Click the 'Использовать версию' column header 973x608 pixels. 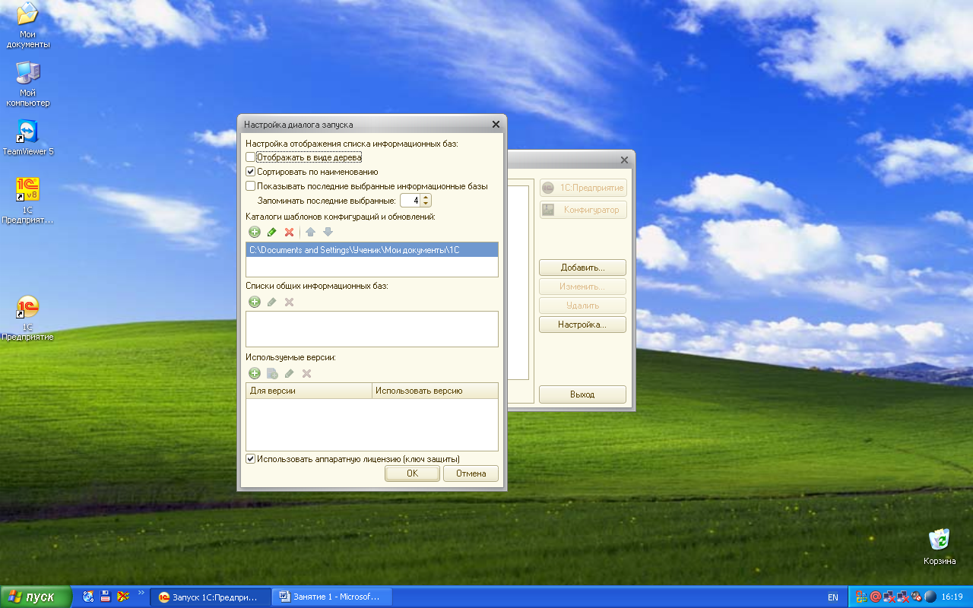tap(435, 391)
